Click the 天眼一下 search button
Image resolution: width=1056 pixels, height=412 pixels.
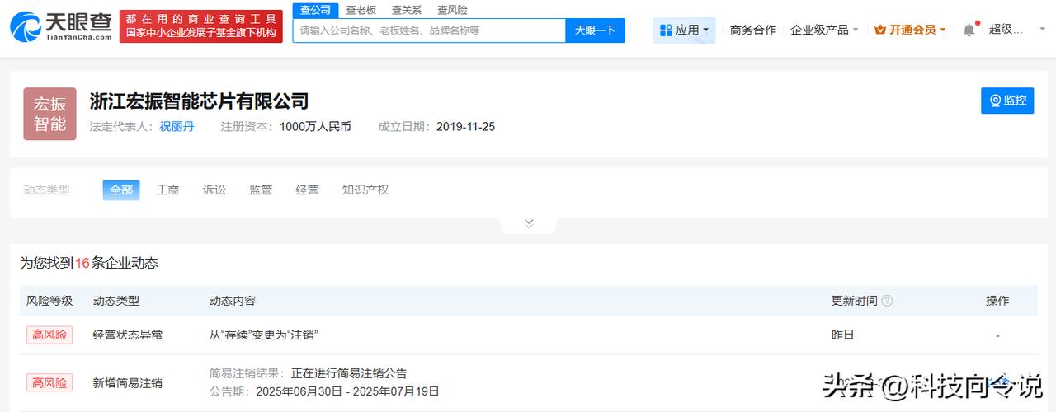[x=595, y=30]
